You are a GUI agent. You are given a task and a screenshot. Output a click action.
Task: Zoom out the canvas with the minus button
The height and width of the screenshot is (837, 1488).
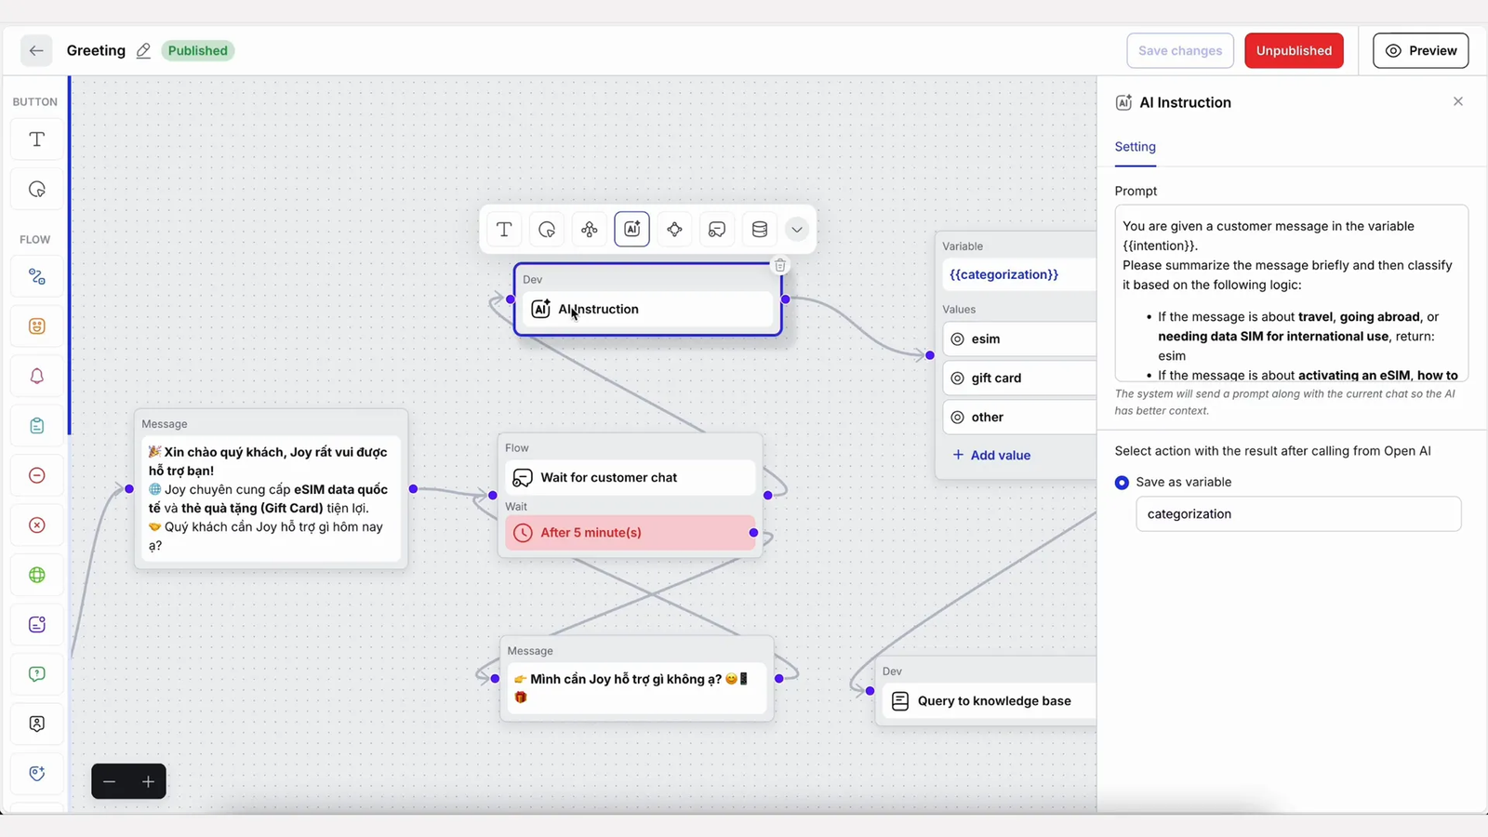click(110, 782)
